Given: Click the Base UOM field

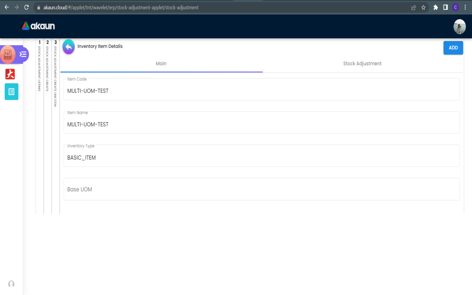Looking at the screenshot, I should tap(262, 189).
